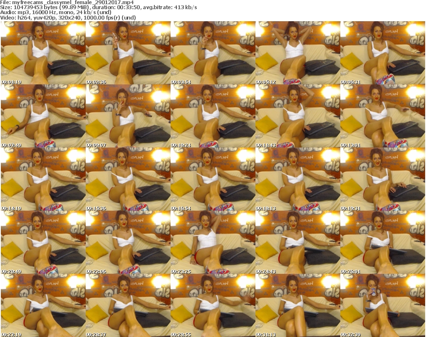The height and width of the screenshot is (337, 426).
Task: Select the thumbnail timestamped 00:20:49
Action: click(43, 242)
